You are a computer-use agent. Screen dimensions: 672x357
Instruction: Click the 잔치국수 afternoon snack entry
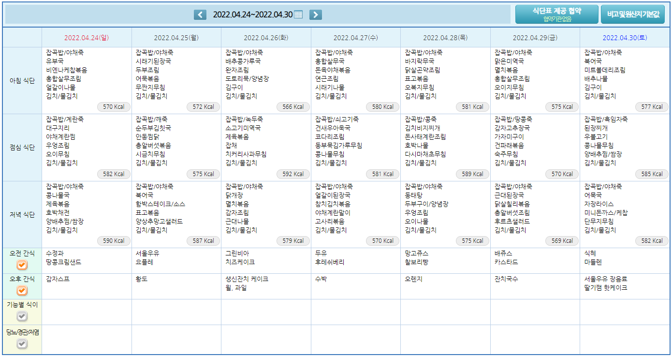pos(507,279)
